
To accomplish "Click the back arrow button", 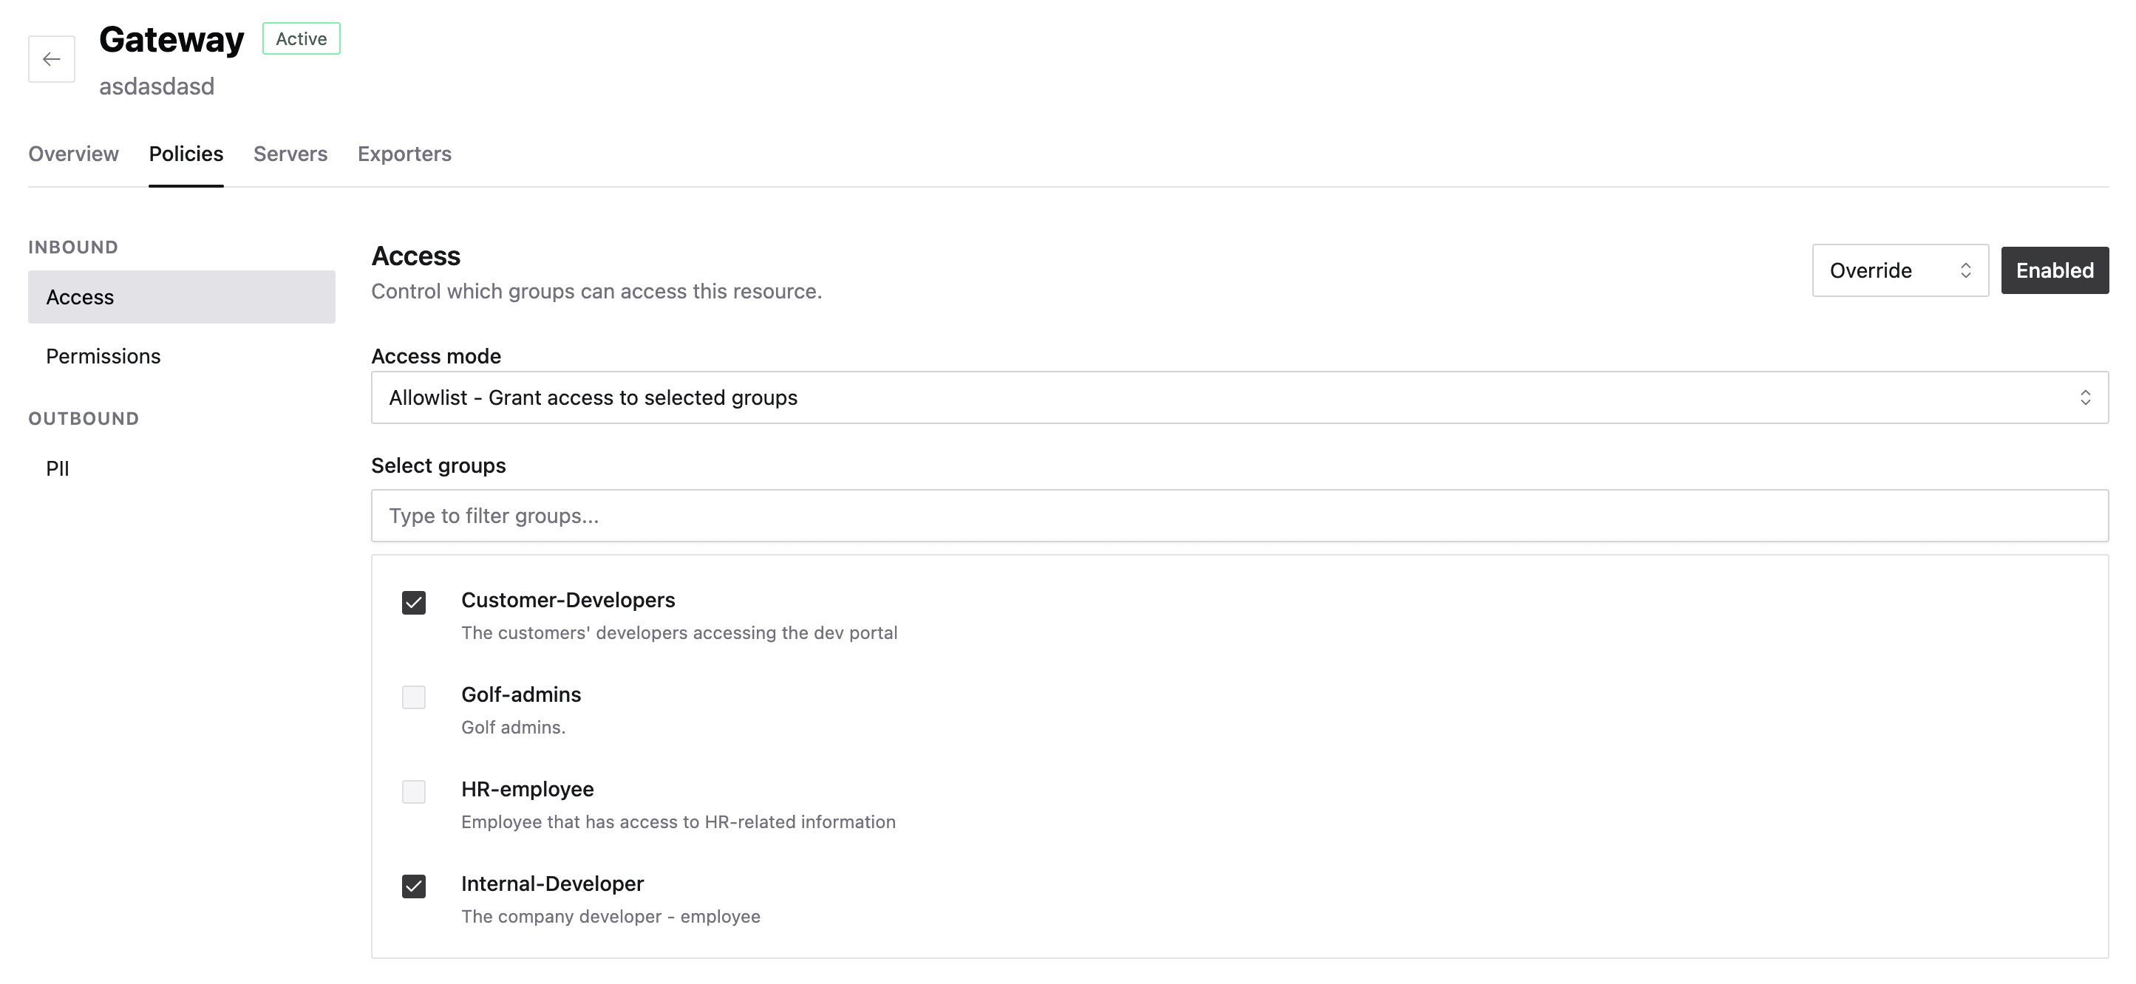I will click(52, 59).
